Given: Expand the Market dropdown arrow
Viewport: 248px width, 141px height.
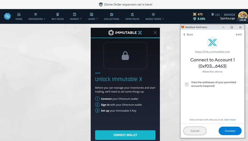Looking at the screenshot, I should (x=81, y=19).
